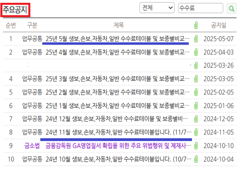The height and width of the screenshot is (169, 249).
Task: Click date 2025-05-07
Action: pyautogui.click(x=219, y=39)
